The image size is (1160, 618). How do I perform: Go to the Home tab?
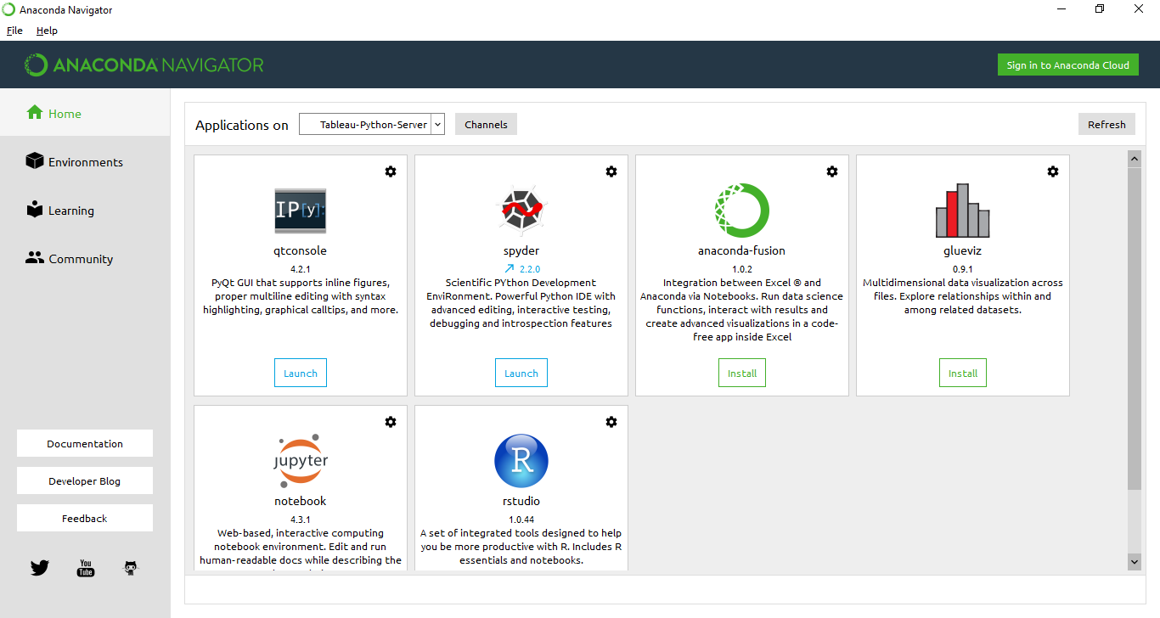click(85, 113)
